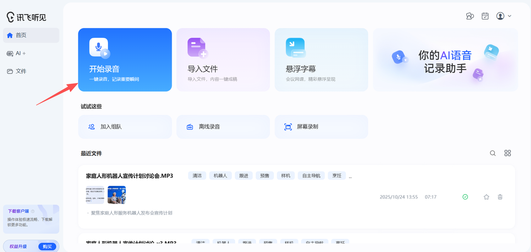Launch the 悬浮字幕 floating subtitles
The image size is (531, 252).
click(x=321, y=60)
